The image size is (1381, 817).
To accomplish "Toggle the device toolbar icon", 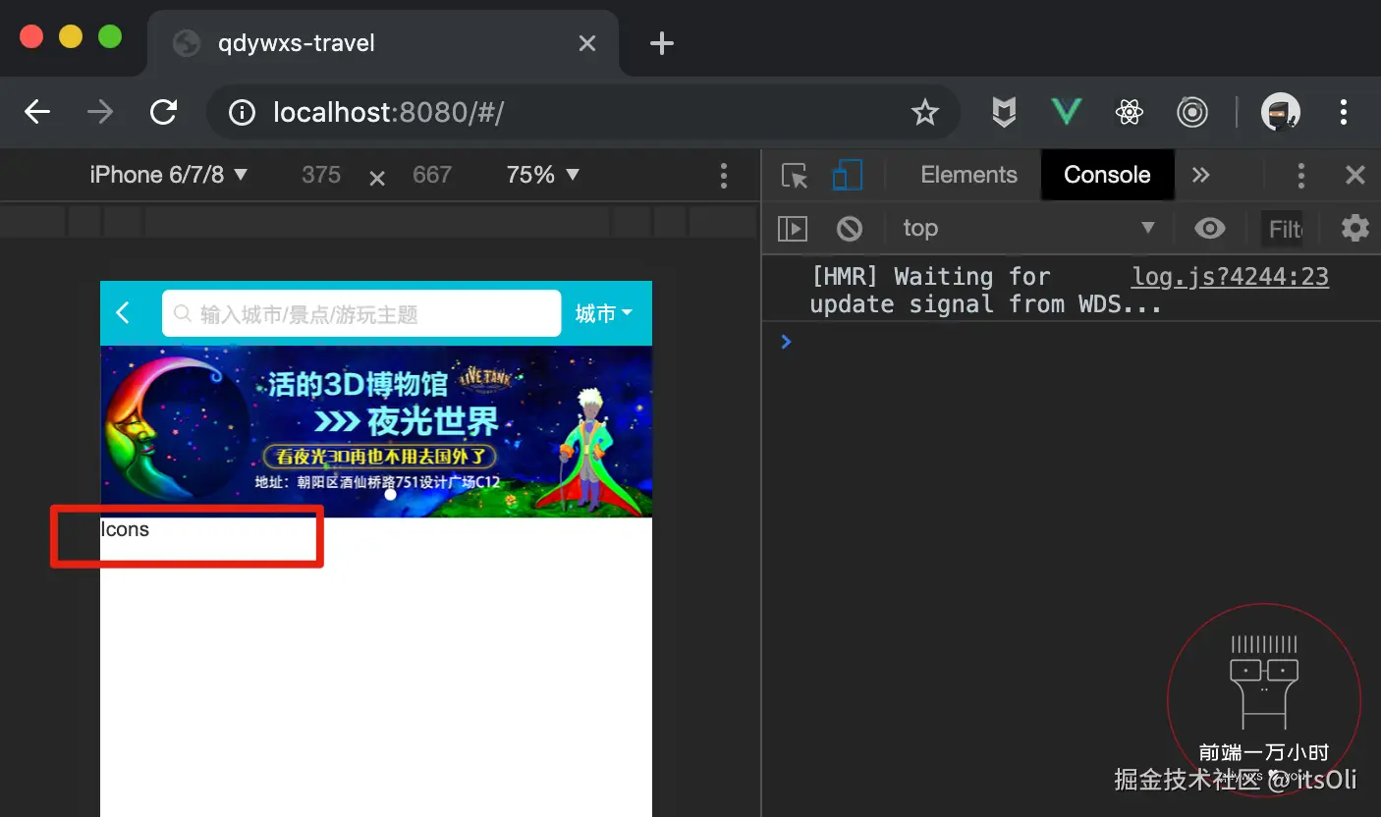I will 847,175.
